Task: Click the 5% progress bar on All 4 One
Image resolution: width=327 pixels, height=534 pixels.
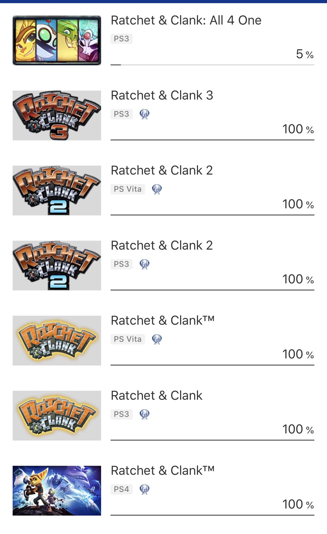Action: tap(212, 64)
